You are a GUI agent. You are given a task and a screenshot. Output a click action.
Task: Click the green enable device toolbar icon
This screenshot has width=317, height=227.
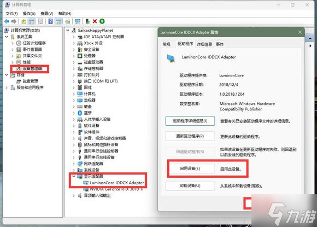tap(102, 21)
